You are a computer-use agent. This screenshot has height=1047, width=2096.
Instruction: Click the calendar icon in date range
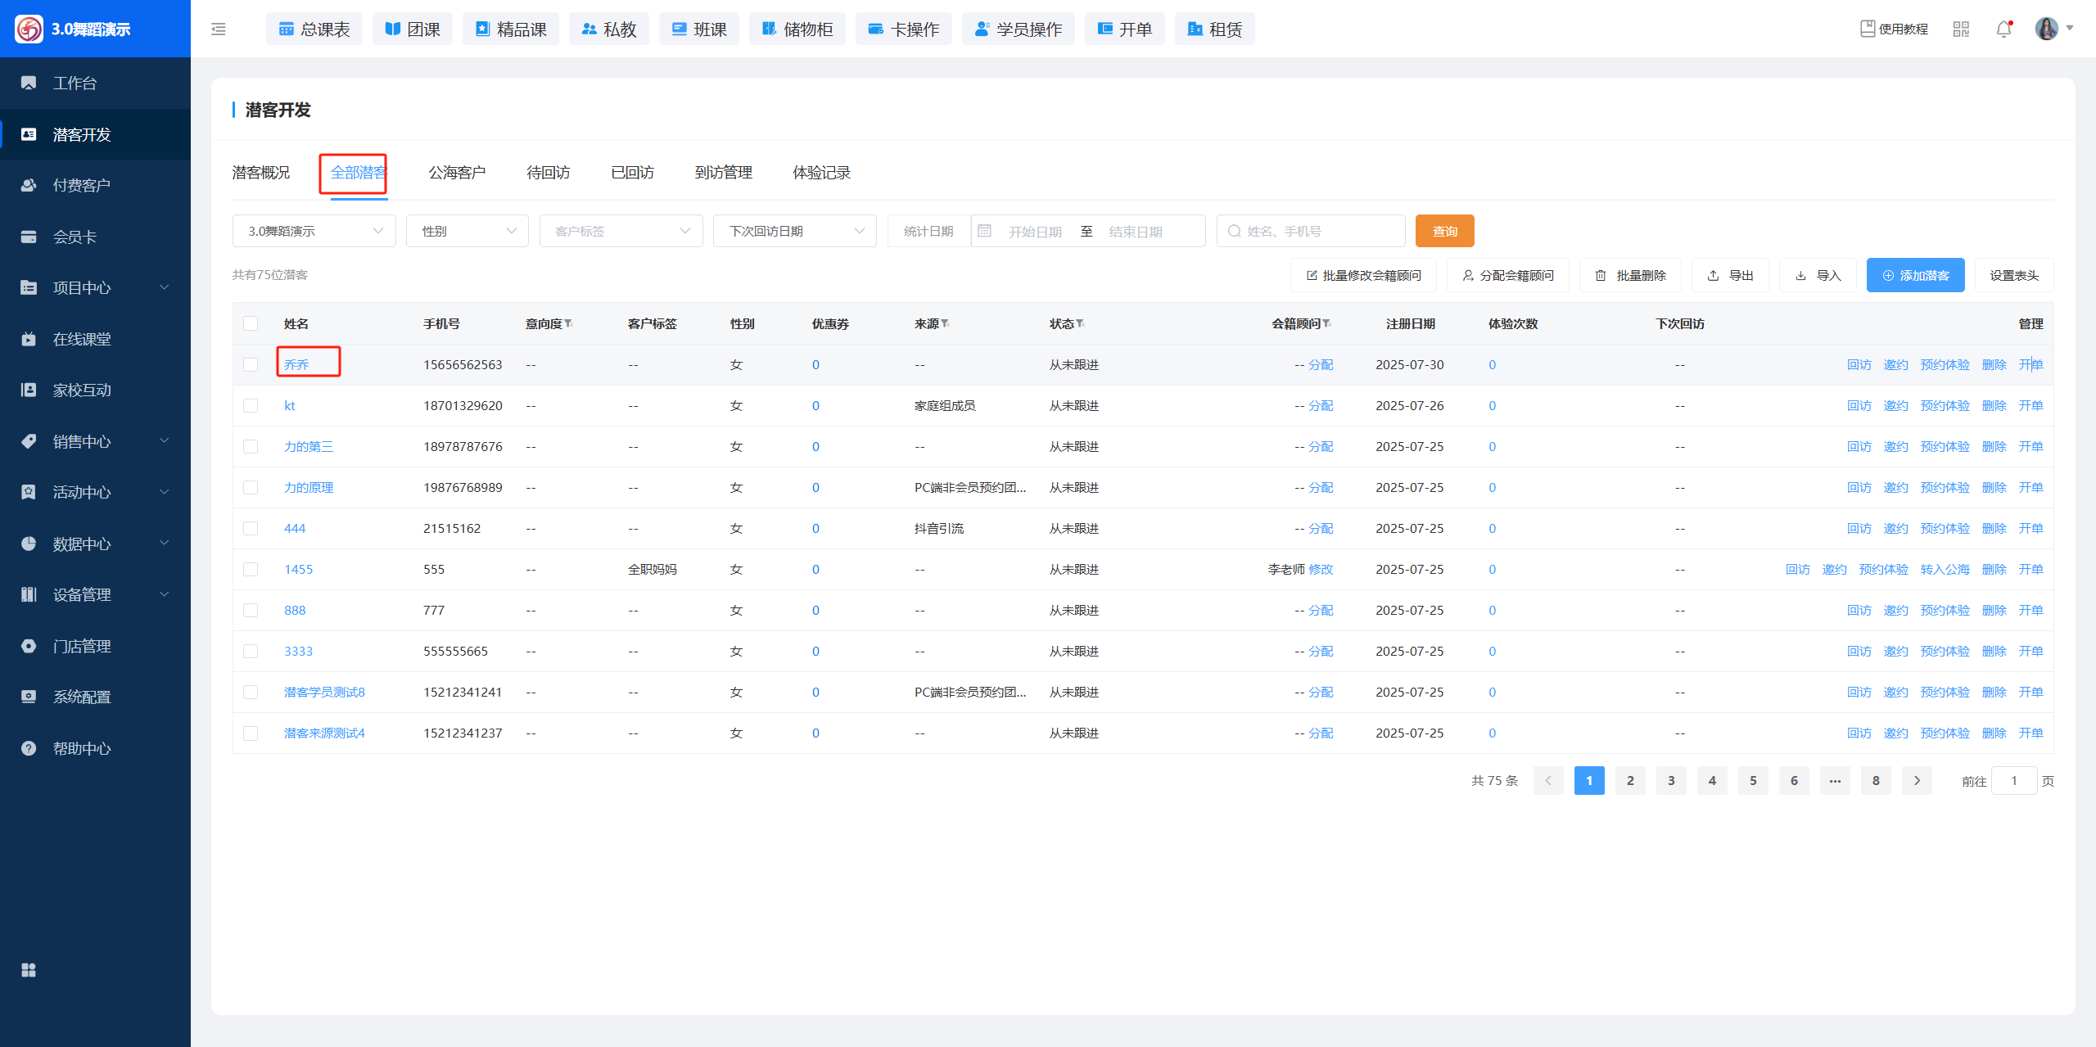click(985, 232)
